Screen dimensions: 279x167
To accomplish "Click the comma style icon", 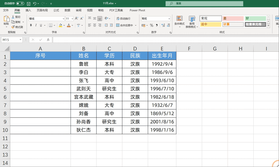I will tap(157, 25).
